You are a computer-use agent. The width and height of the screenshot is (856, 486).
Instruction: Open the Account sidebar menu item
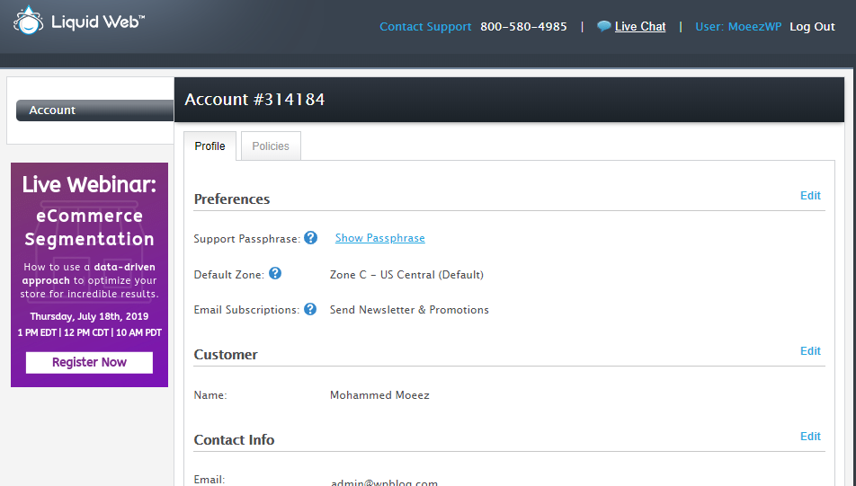coord(95,110)
